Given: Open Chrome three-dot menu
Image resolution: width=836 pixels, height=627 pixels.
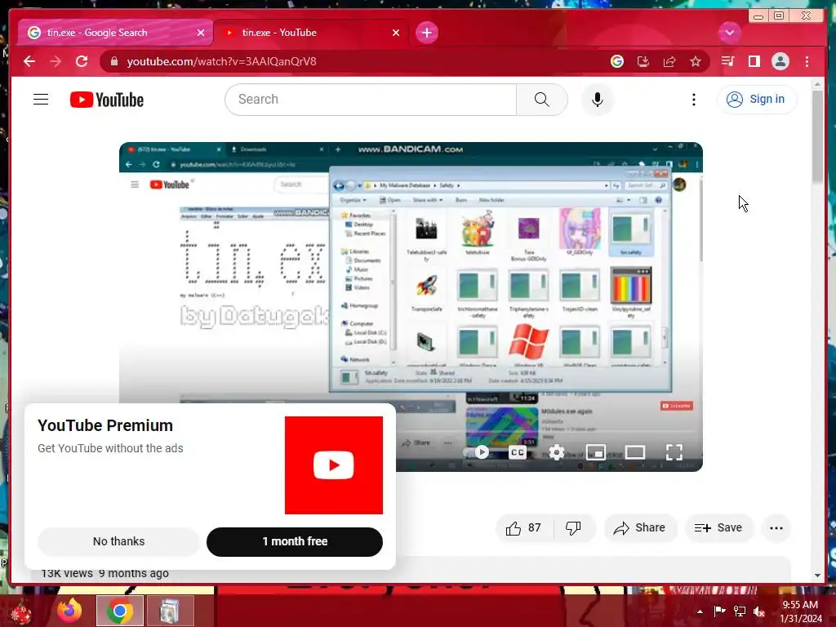Looking at the screenshot, I should [x=807, y=61].
